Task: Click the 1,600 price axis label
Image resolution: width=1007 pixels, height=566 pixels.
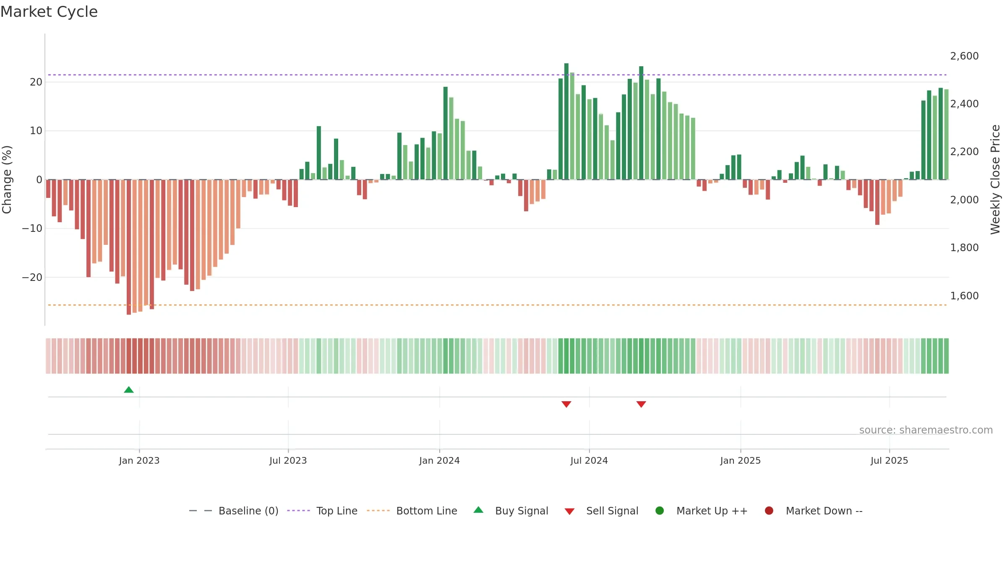Action: (x=964, y=296)
